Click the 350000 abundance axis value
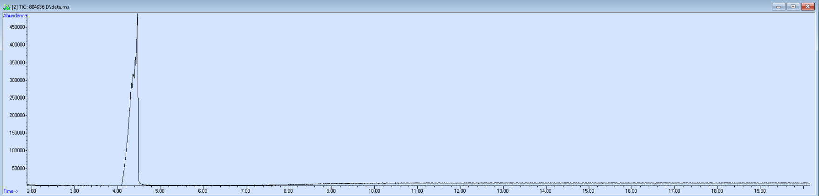Viewport: 819px width, 196px height. pyautogui.click(x=17, y=62)
